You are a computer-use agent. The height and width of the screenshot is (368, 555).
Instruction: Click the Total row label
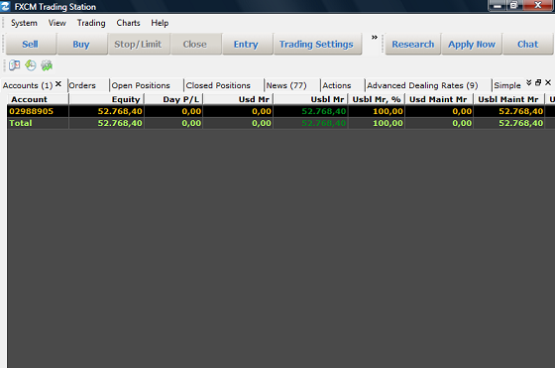coord(21,123)
